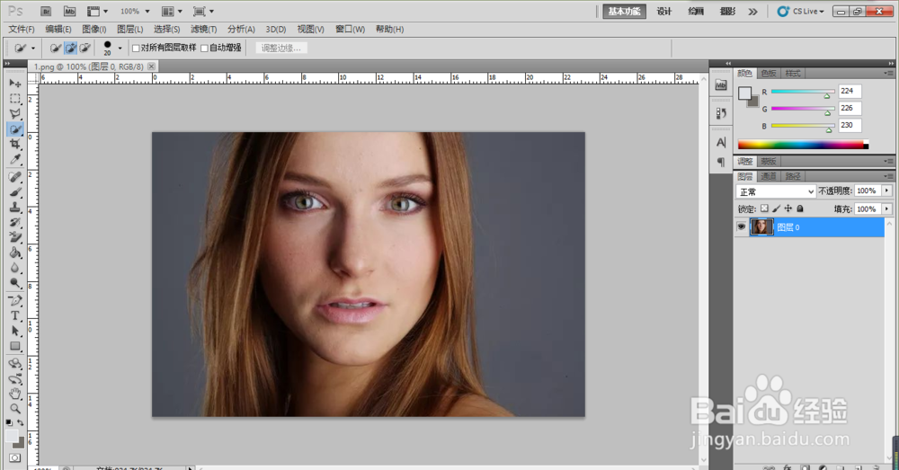
Task: Enable Auto-Enhance checkbox (自动增强)
Action: (x=204, y=49)
